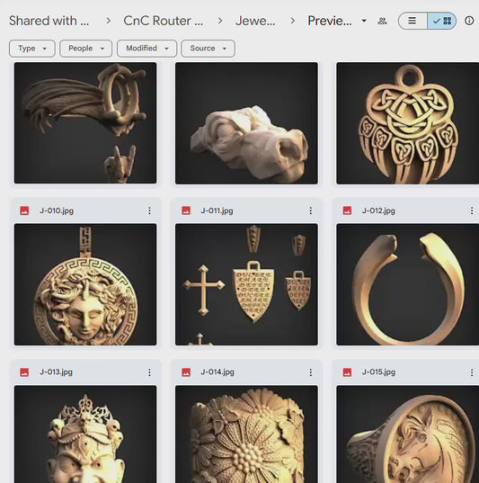Click the image icon of J-010.jpg
479x483 pixels.
[24, 210]
